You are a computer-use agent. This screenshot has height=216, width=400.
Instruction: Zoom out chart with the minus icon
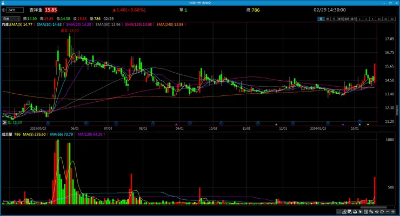[x=388, y=212]
